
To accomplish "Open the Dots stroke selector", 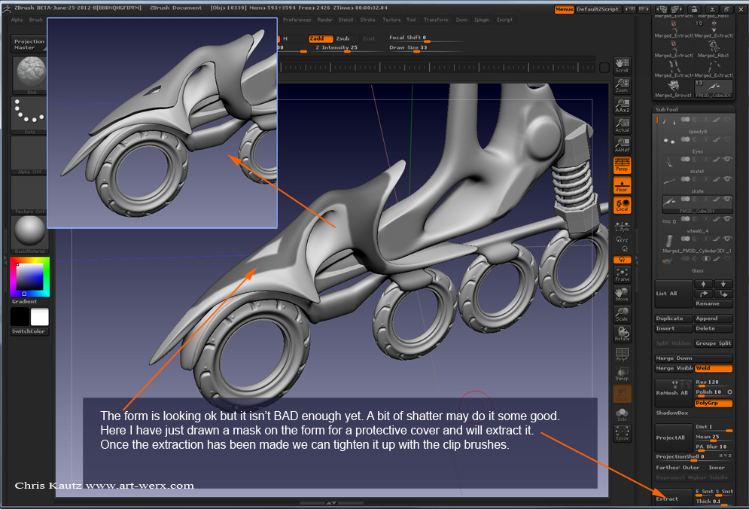I will 29,115.
